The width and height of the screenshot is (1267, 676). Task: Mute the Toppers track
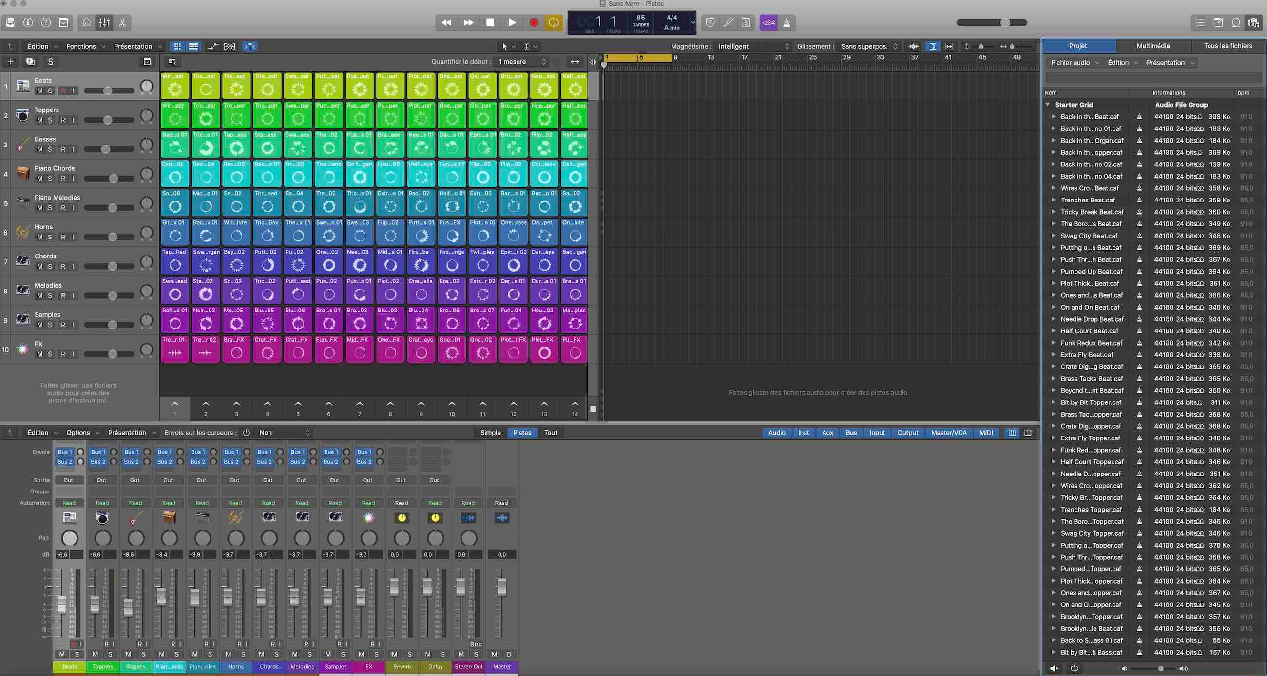pos(40,120)
